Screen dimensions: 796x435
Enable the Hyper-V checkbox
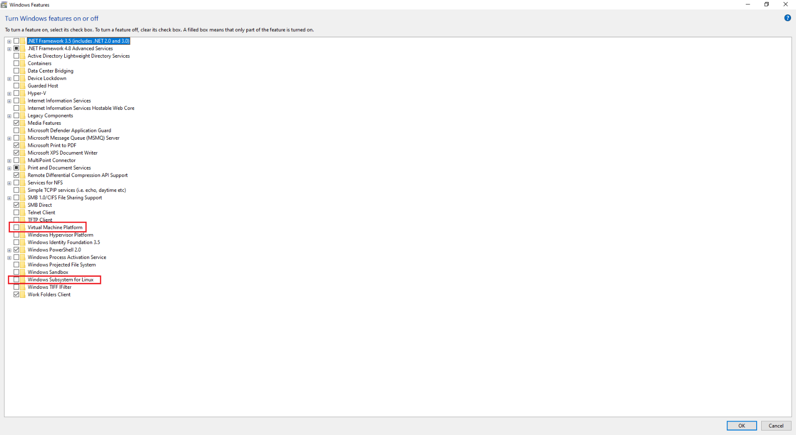(x=16, y=93)
